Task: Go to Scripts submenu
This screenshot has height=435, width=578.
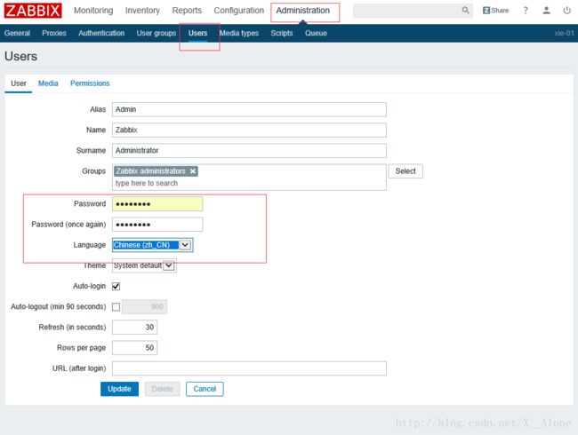Action: (x=282, y=33)
